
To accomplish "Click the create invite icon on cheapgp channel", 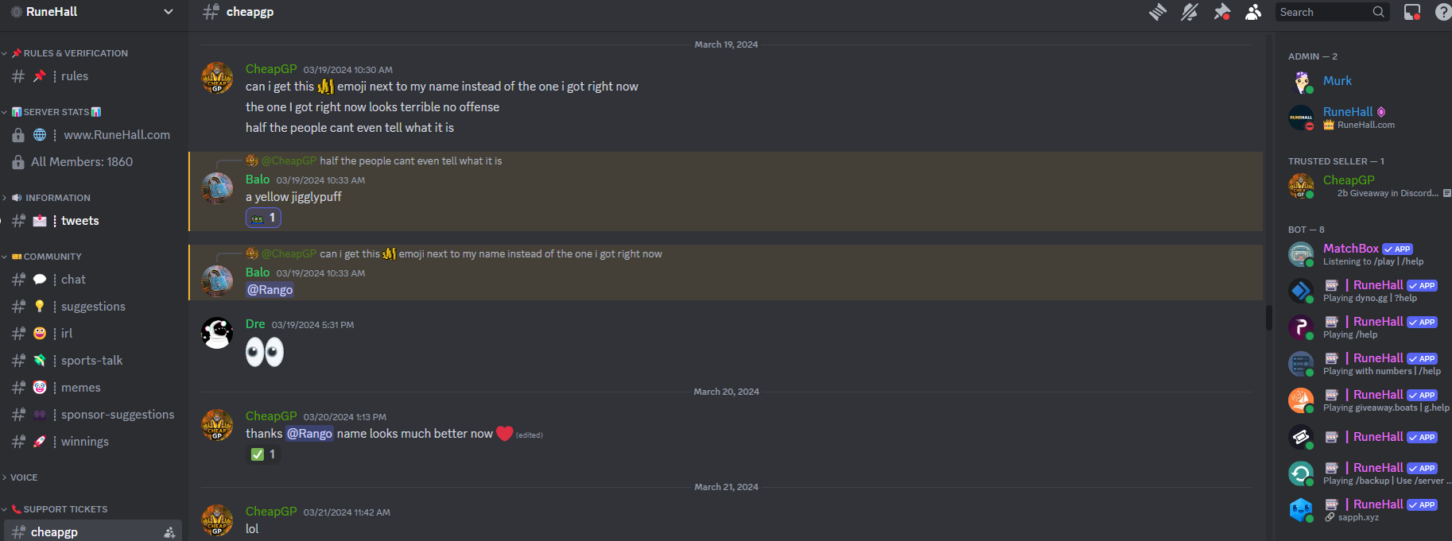I will tap(169, 532).
